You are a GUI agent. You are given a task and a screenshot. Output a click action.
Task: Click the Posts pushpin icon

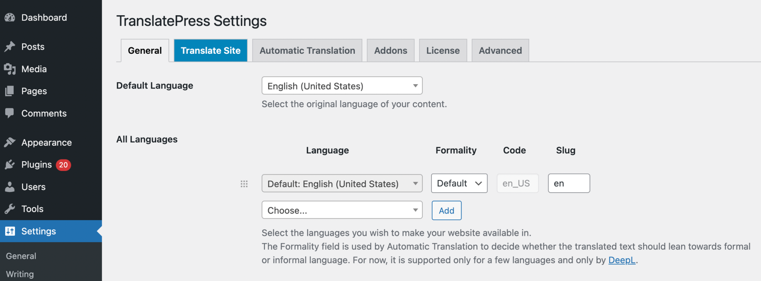tap(10, 47)
